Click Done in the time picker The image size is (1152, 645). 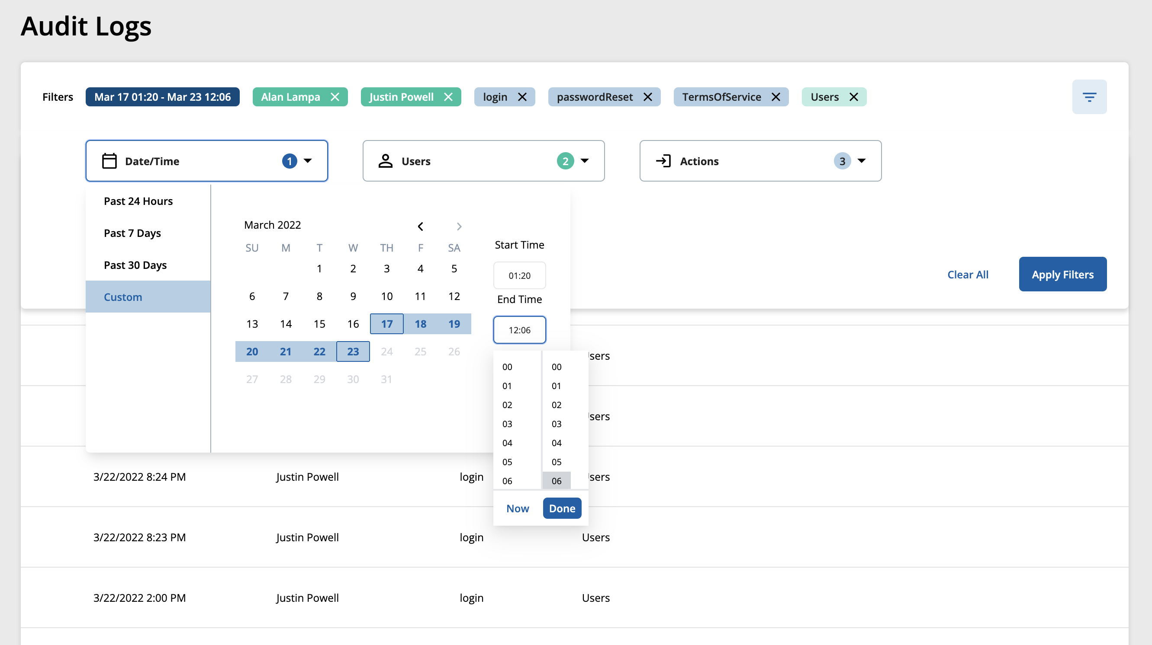tap(562, 508)
